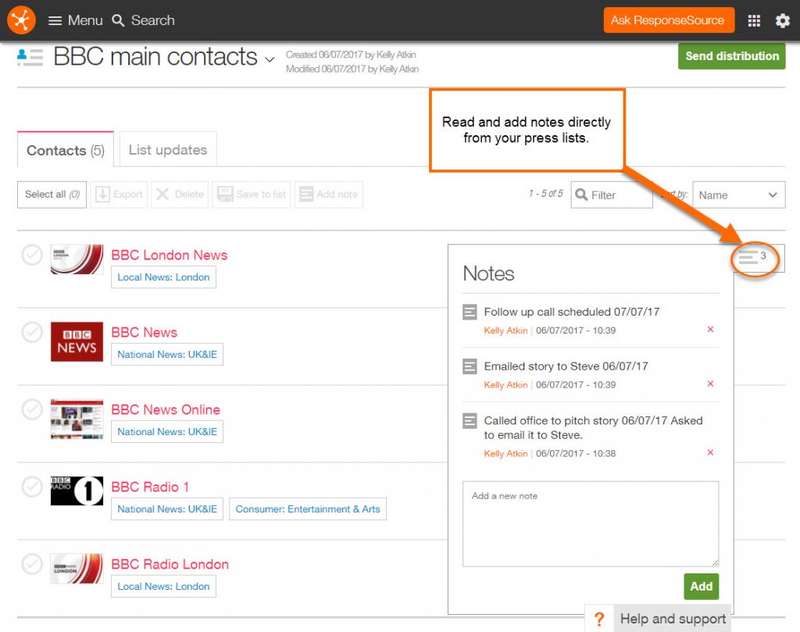Image resolution: width=800 pixels, height=632 pixels.
Task: Click the 'Created 06/07/2017 by Kelly Atkin' text
Action: tap(351, 55)
